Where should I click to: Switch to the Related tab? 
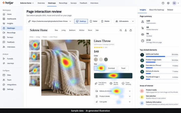(x=170, y=10)
